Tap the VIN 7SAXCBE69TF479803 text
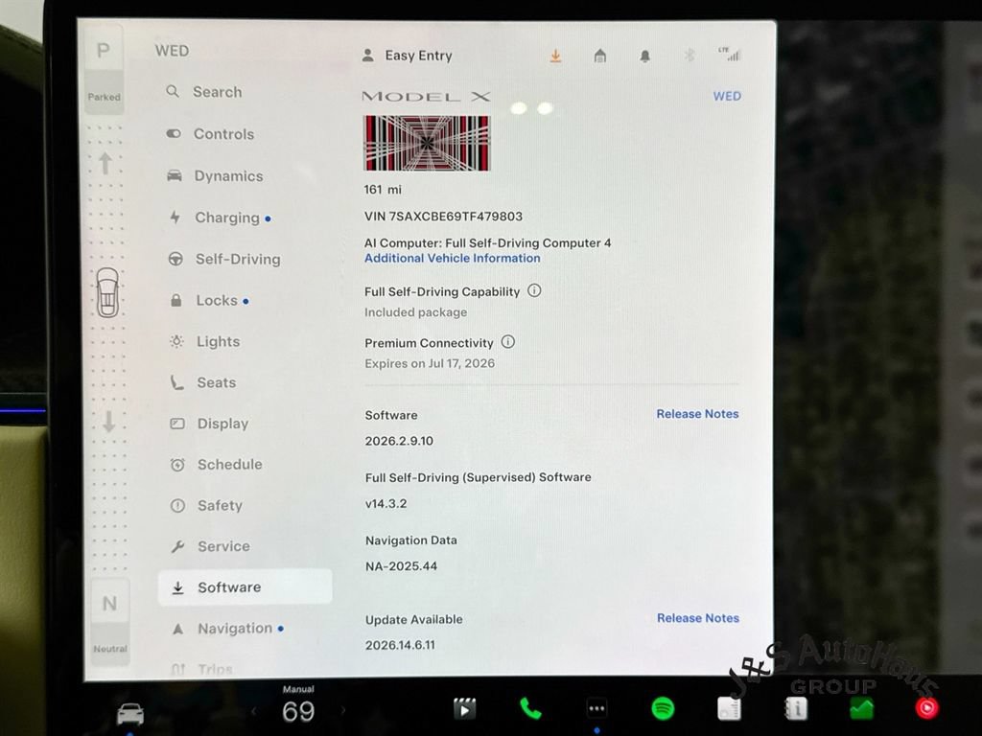Screen dimensions: 982x736 coord(443,217)
